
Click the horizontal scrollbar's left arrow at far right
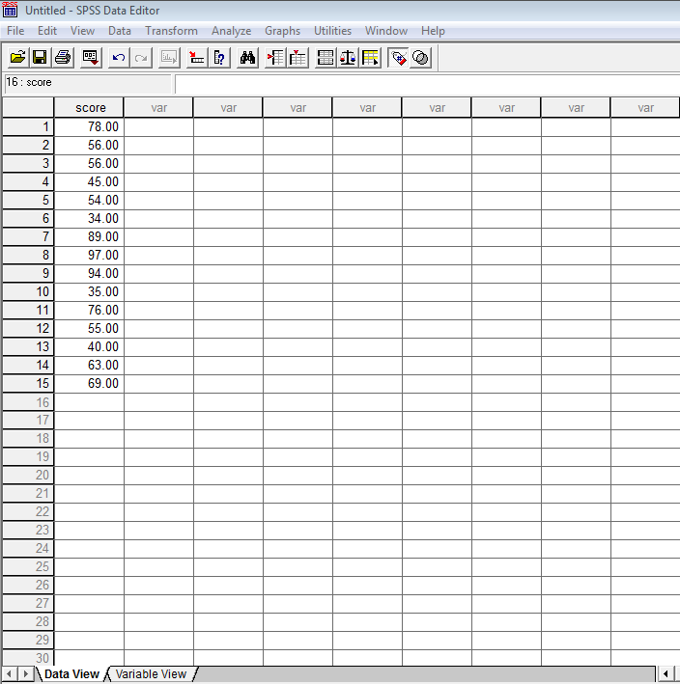pos(666,674)
